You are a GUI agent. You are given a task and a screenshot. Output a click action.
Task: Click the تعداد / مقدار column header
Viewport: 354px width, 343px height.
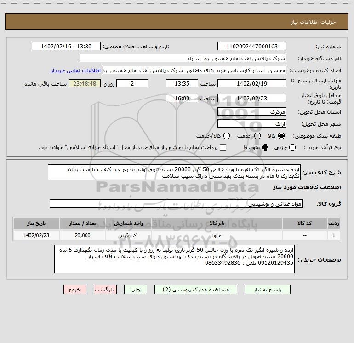click(x=83, y=223)
